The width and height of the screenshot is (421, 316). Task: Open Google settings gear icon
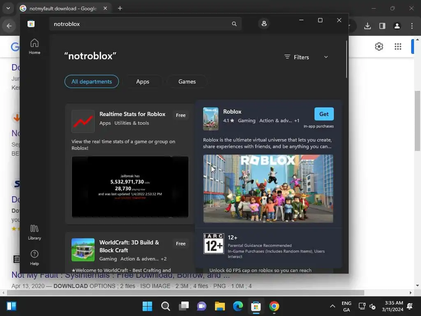tap(379, 46)
